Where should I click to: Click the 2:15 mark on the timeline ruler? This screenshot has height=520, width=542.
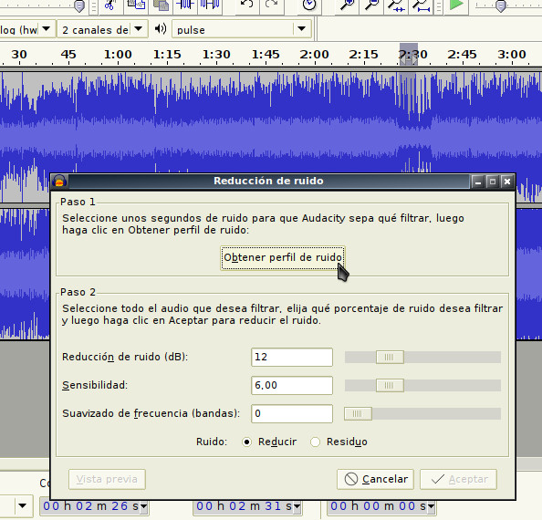click(364, 55)
